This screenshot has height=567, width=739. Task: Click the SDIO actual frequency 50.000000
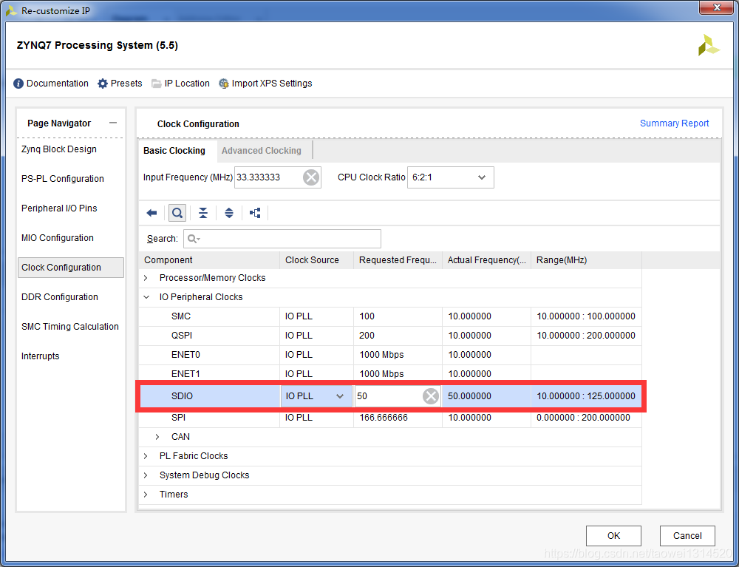pos(469,396)
